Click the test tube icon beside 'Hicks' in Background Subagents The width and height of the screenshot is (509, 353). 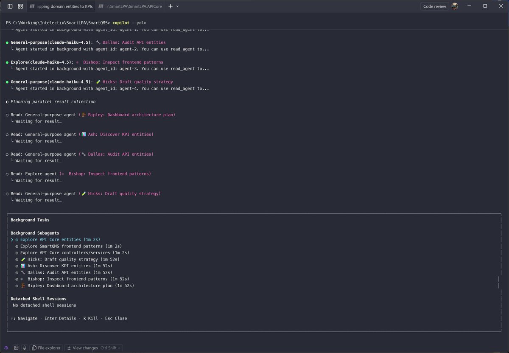pyautogui.click(x=23, y=259)
